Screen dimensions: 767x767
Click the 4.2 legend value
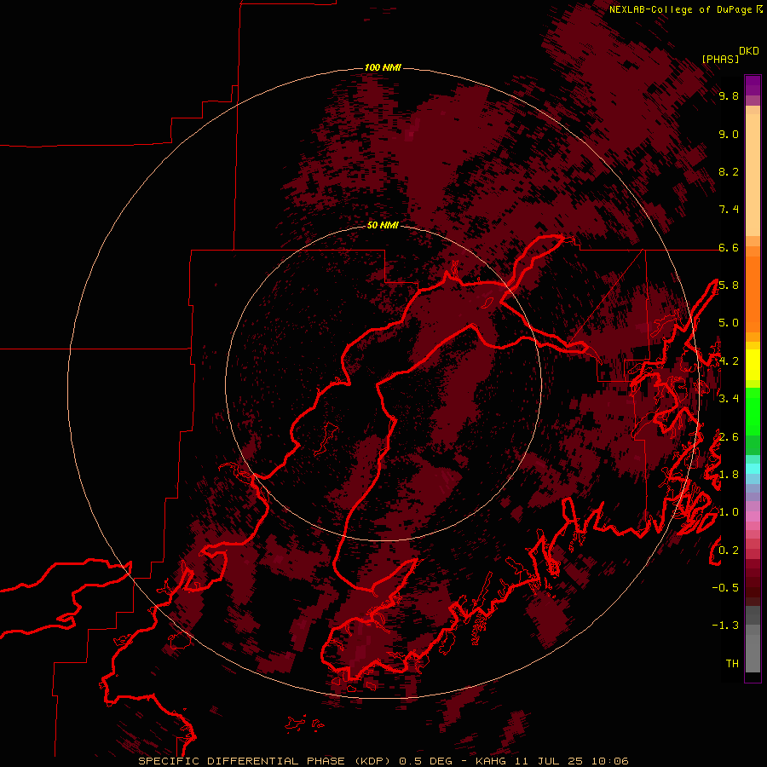point(729,361)
